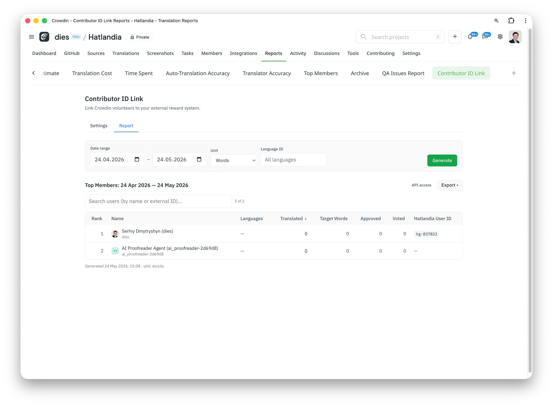This screenshot has width=553, height=406.
Task: Open the Unit dropdown showing Words
Action: 234,160
